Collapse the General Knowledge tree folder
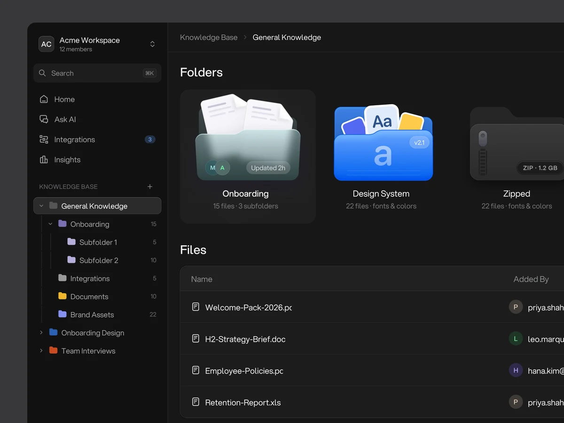 [41, 206]
